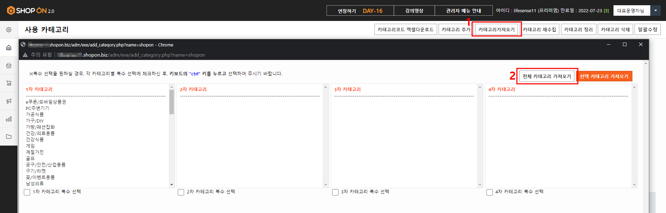Open the shopping cart sidebar icon
The height and width of the screenshot is (213, 666).
pos(9,83)
